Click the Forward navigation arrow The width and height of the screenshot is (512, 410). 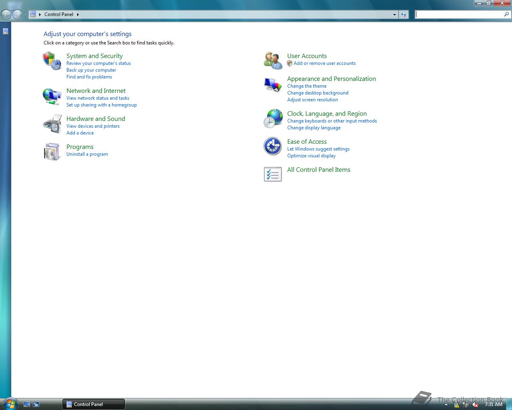coord(17,14)
